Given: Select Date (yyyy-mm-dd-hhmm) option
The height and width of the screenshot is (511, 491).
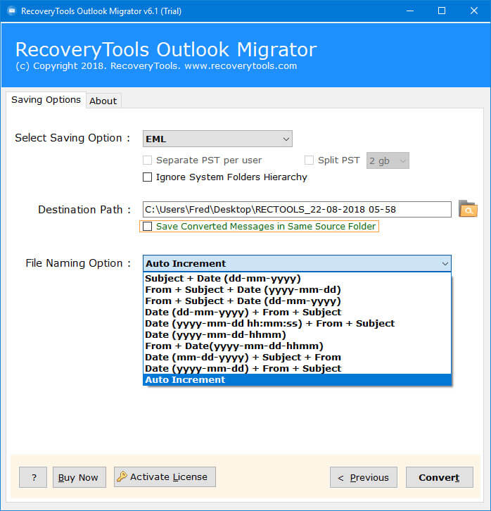Looking at the screenshot, I should click(297, 335).
